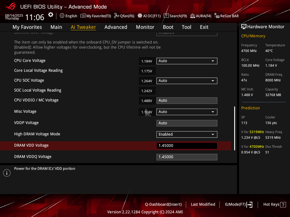Launch AI OC(F11) brain icon
The image size is (290, 217).
point(140,16)
